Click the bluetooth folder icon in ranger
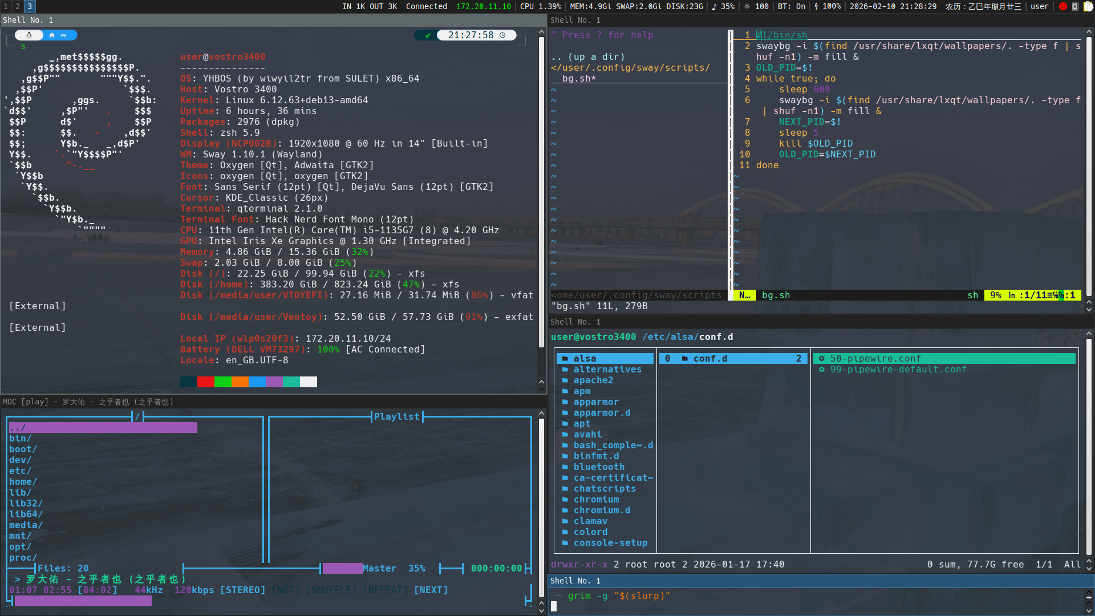Screen dimensions: 1095x616 [565, 467]
